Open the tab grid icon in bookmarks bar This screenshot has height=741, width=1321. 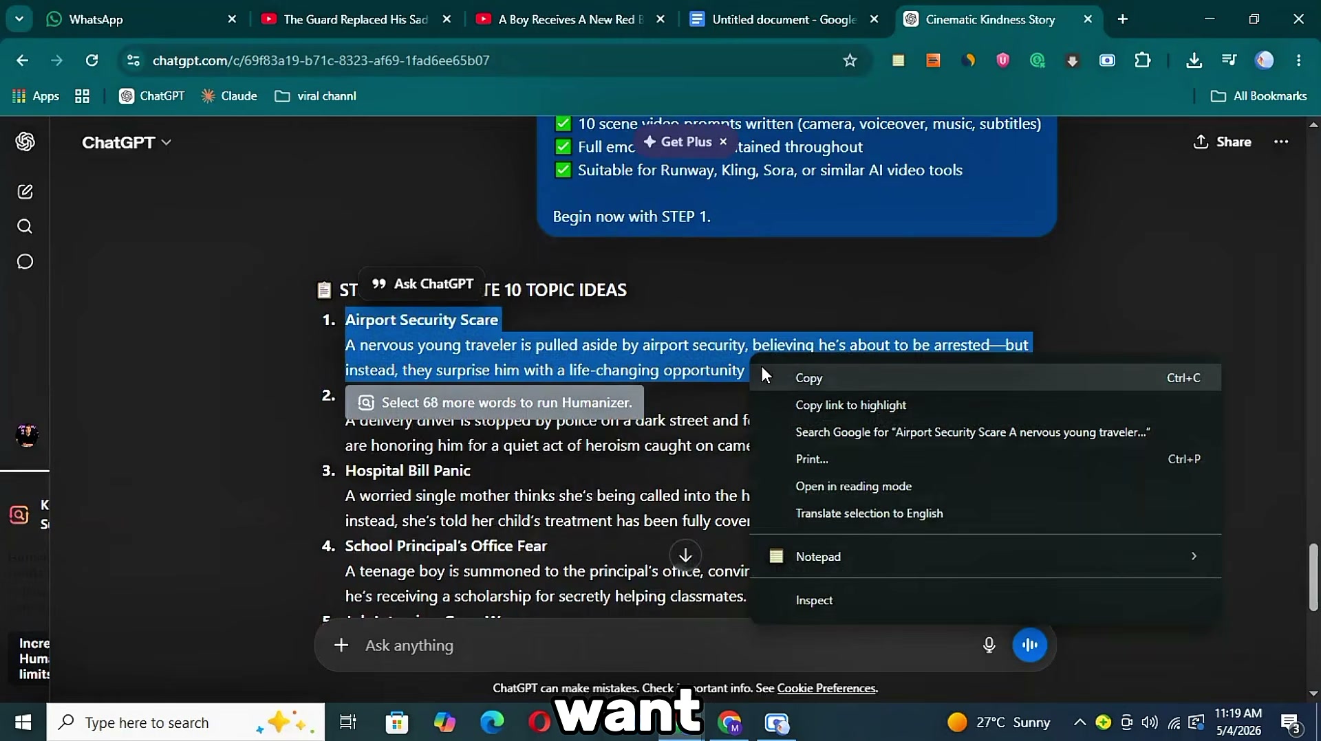click(x=83, y=96)
